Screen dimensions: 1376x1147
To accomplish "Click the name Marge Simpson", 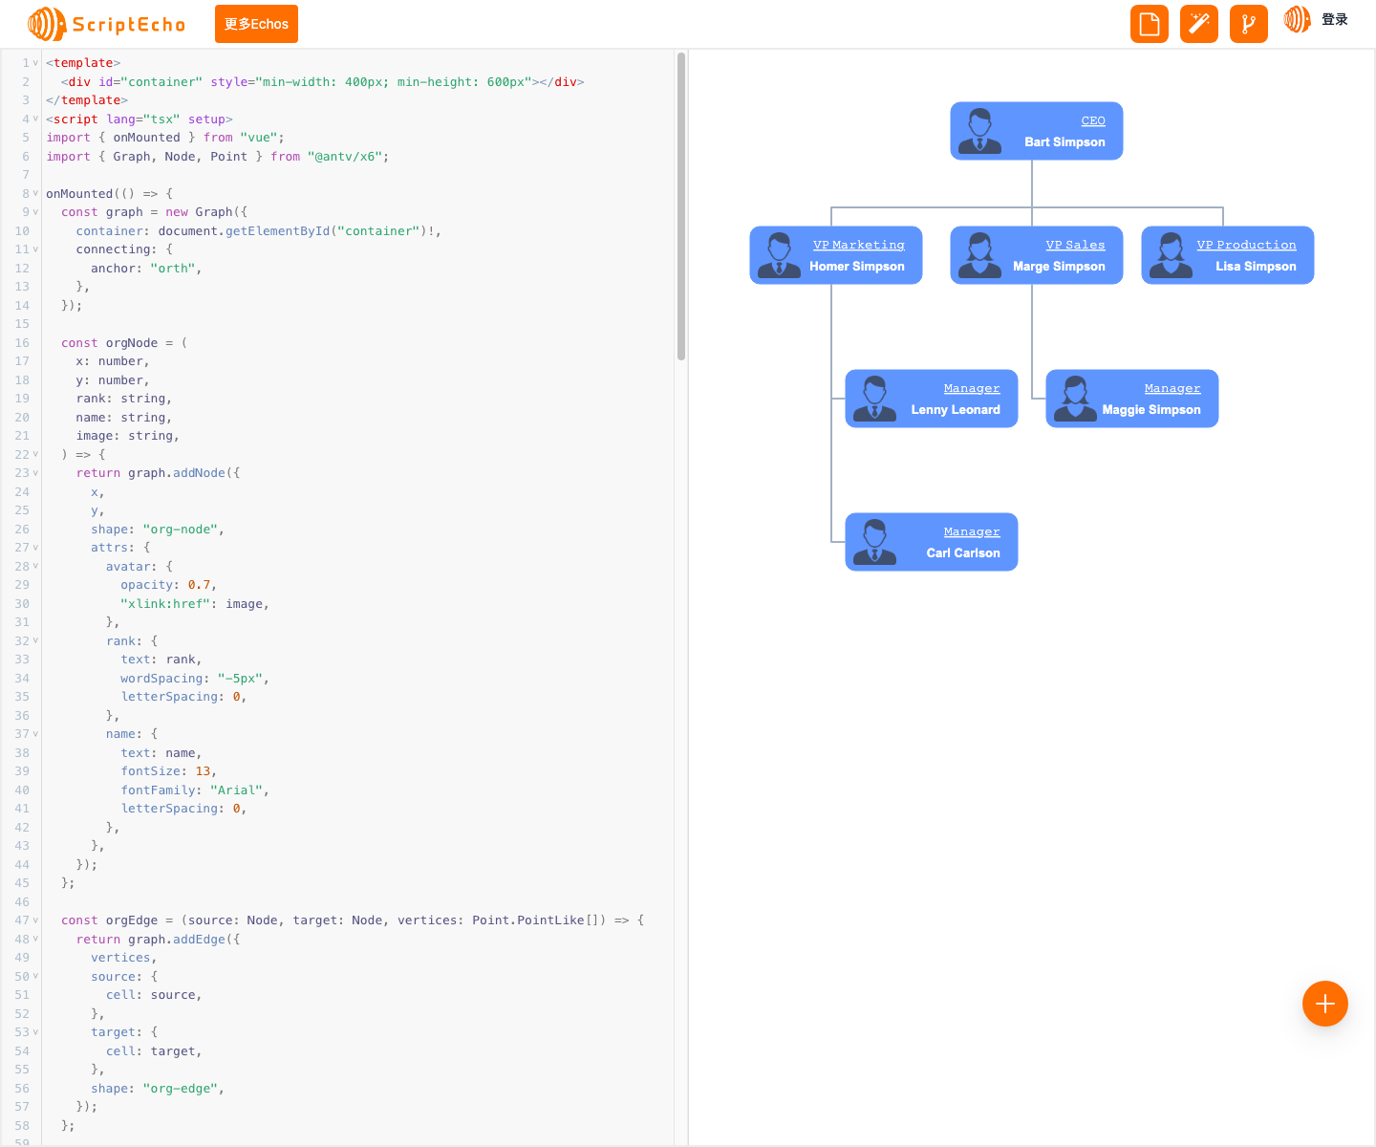I will (1059, 266).
